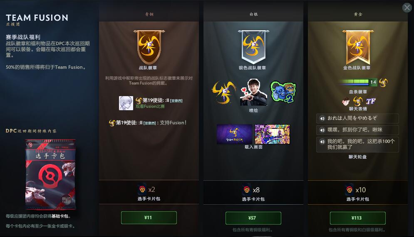Buy the gold tier for ¥113
This screenshot has width=414, height=237.
click(x=357, y=218)
